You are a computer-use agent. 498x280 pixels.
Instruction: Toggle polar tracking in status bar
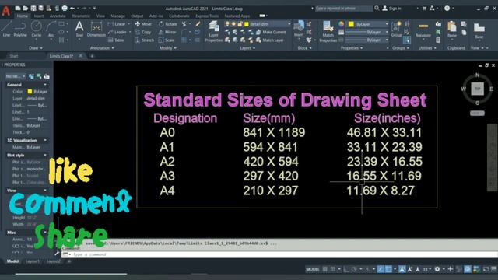click(x=355, y=269)
